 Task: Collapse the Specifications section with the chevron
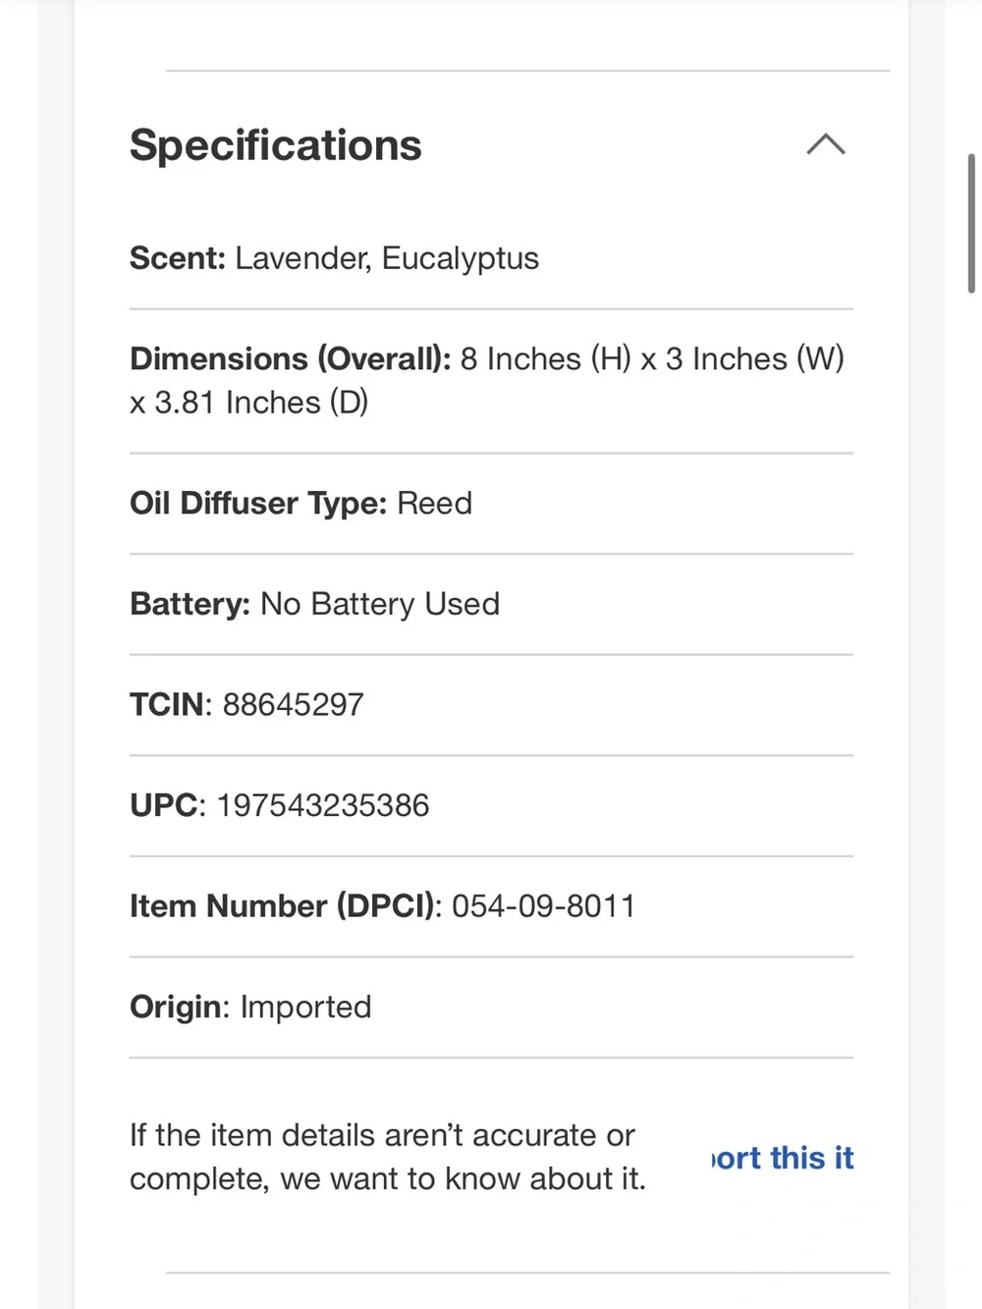tap(826, 144)
